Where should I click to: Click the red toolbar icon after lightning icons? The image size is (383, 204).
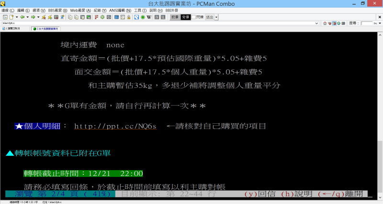pos(56,17)
